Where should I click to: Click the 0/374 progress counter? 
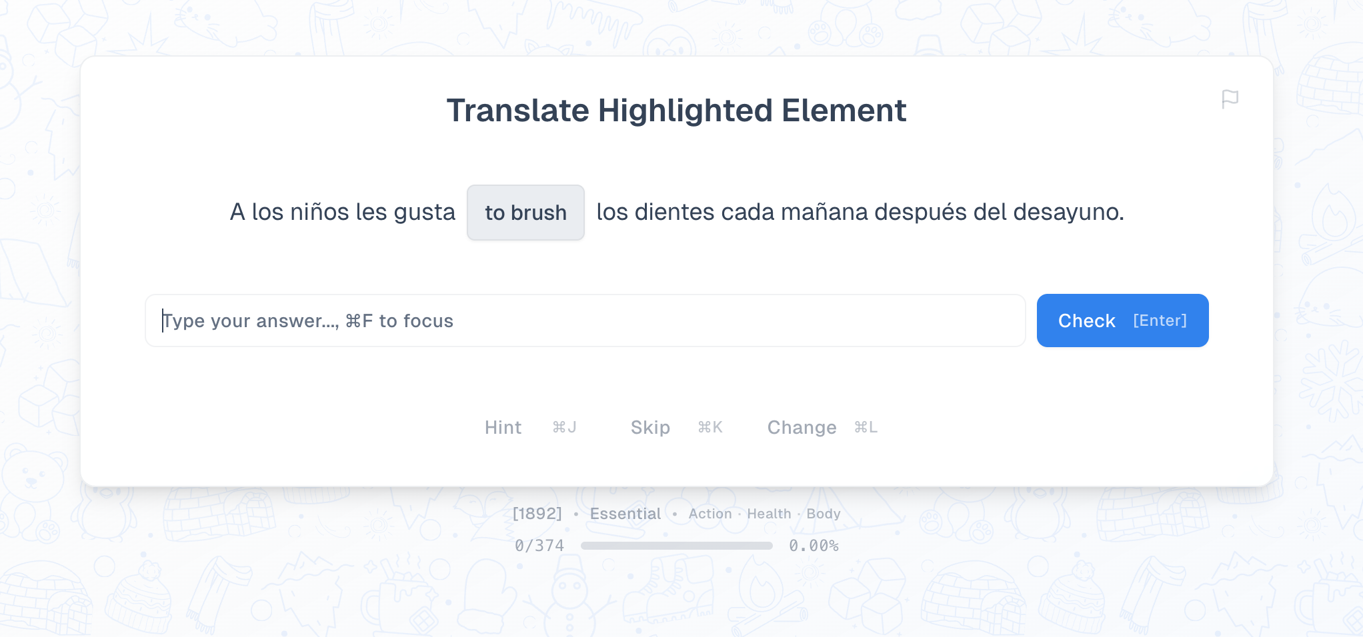(x=539, y=545)
